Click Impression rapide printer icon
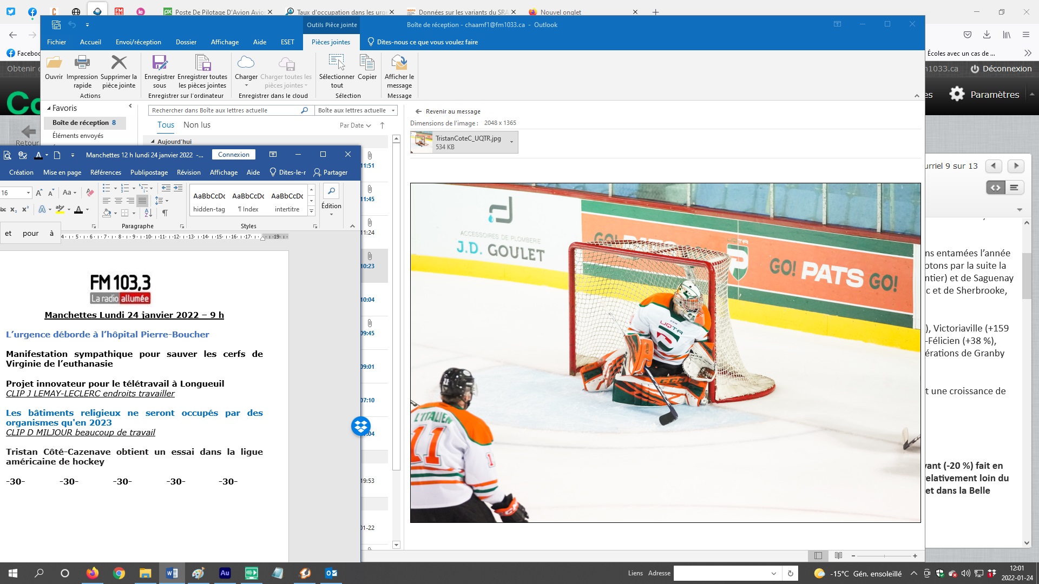Screen dimensions: 1039x584 pos(82,63)
